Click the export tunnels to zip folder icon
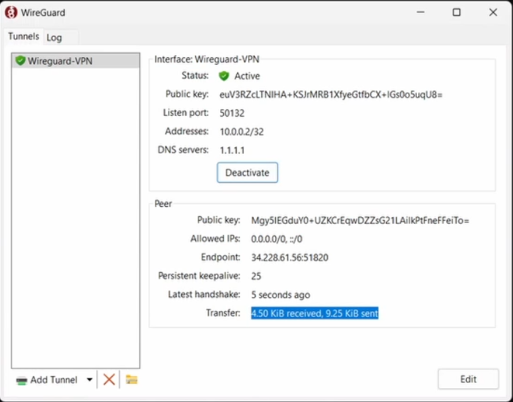Image resolution: width=513 pixels, height=402 pixels. coord(132,379)
